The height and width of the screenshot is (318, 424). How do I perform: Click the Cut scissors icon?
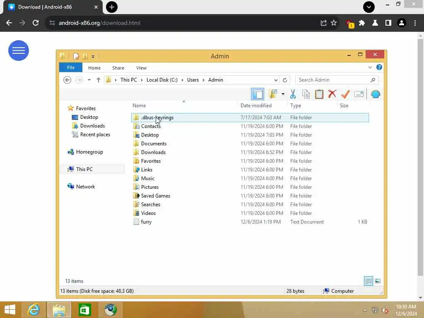click(x=293, y=94)
